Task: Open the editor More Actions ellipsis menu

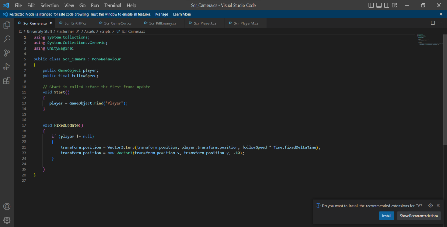Action: click(440, 23)
